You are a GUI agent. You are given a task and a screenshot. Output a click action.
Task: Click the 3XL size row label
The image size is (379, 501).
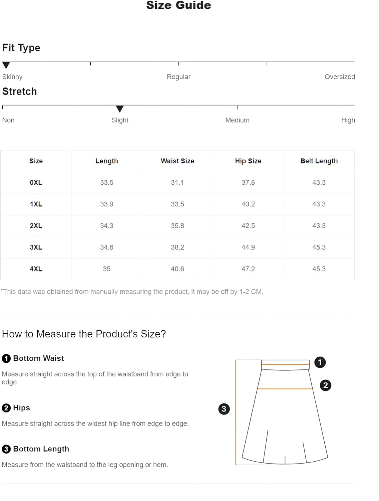pos(36,247)
